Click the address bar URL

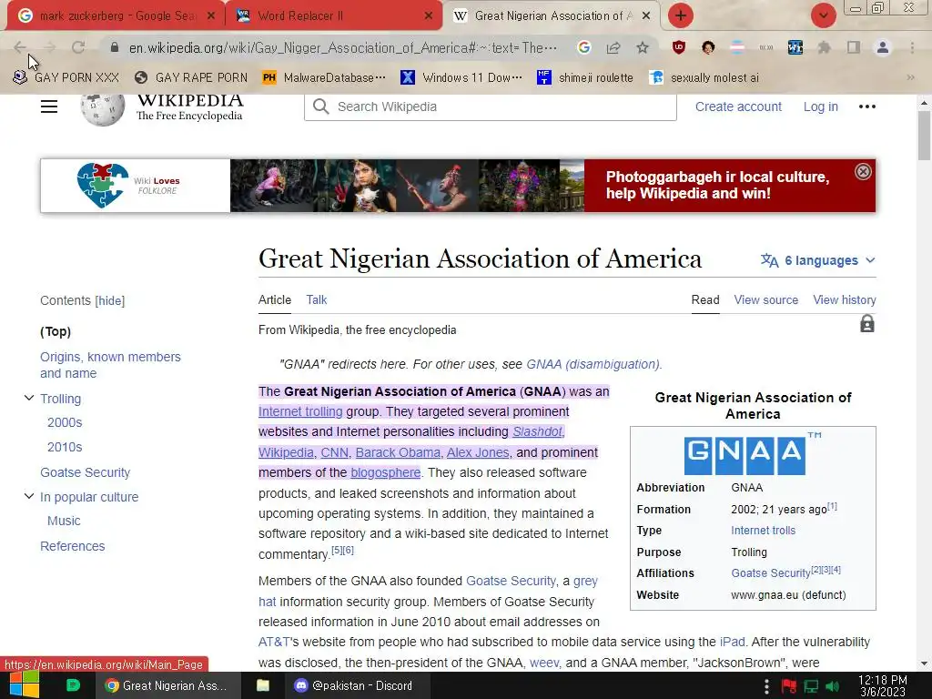(343, 47)
